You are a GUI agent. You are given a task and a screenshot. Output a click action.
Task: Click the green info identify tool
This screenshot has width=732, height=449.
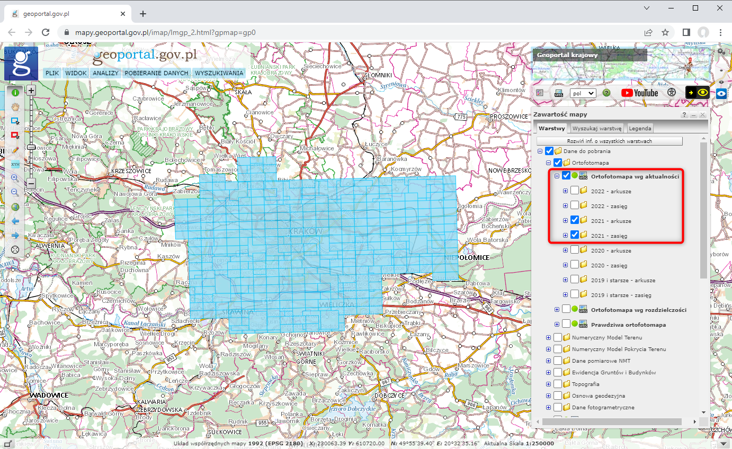tap(15, 92)
